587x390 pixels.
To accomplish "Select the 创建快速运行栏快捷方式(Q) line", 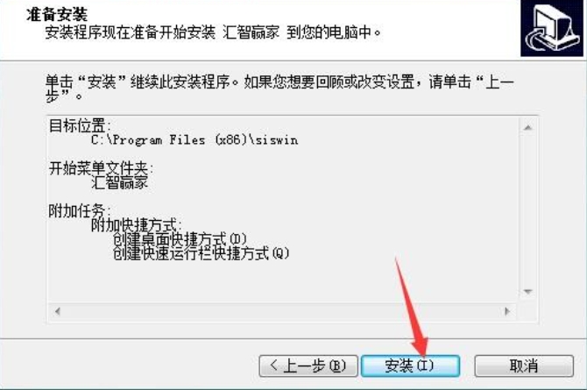I will pos(201,253).
